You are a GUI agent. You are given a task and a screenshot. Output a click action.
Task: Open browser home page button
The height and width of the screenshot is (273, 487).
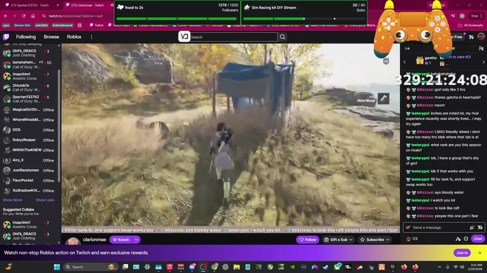pos(33,16)
